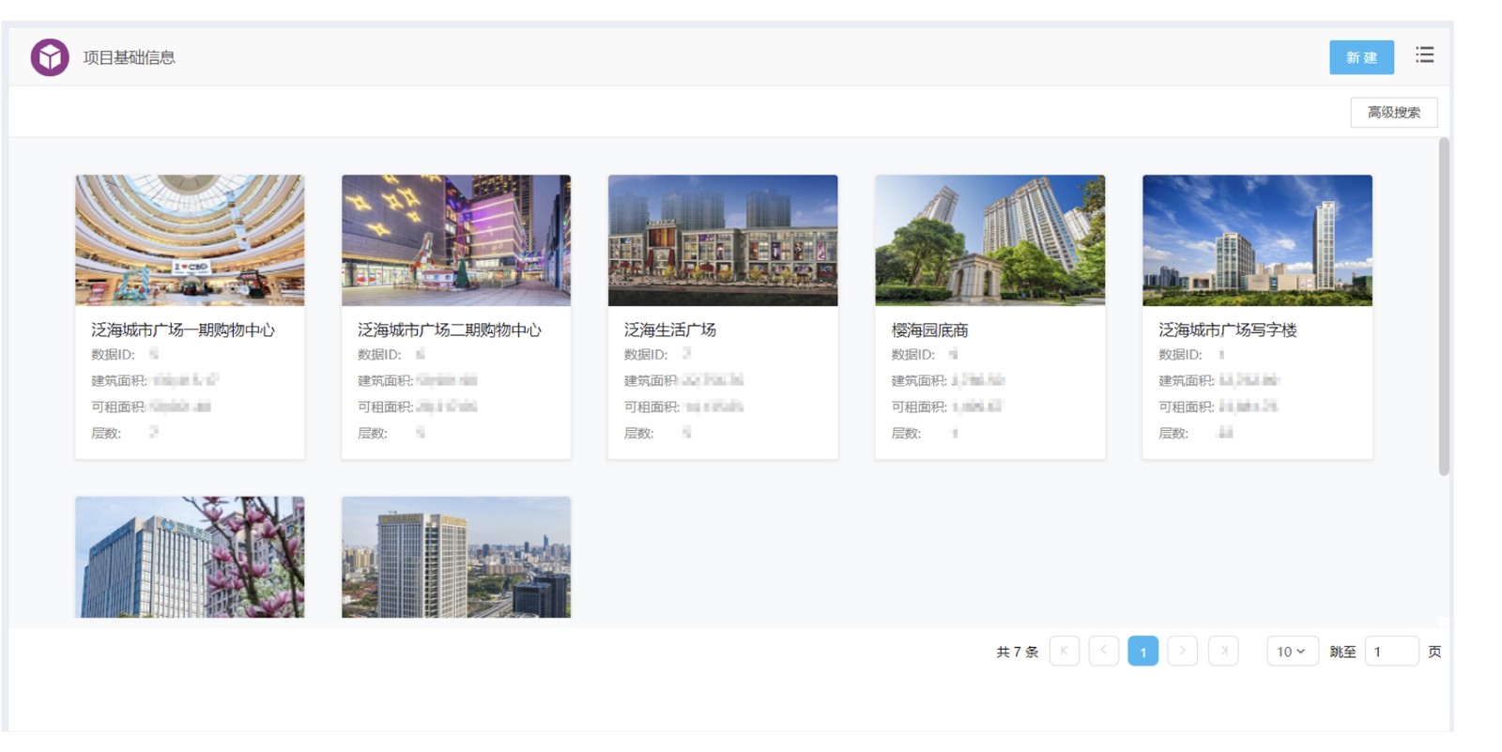1502x752 pixels.
Task: Open the 泛海城市广场写字楼 thumbnail image
Action: pyautogui.click(x=1257, y=240)
